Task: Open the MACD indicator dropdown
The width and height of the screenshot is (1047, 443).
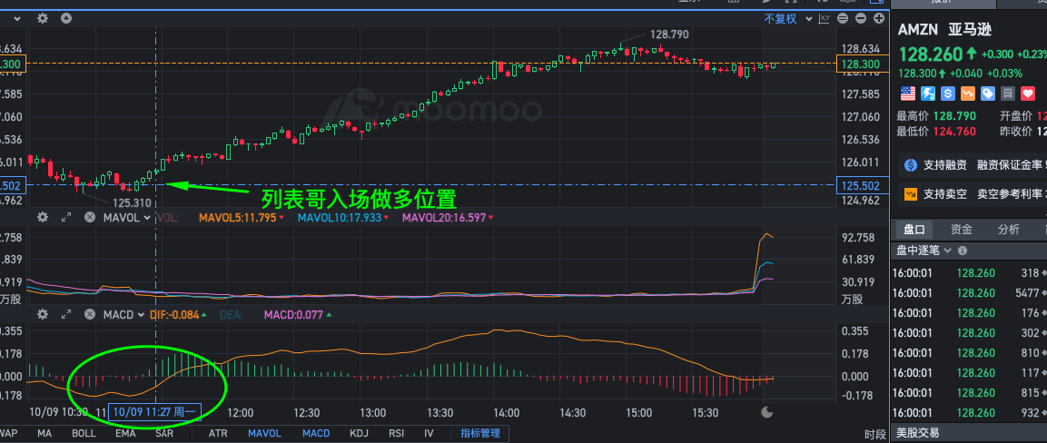Action: tap(124, 314)
